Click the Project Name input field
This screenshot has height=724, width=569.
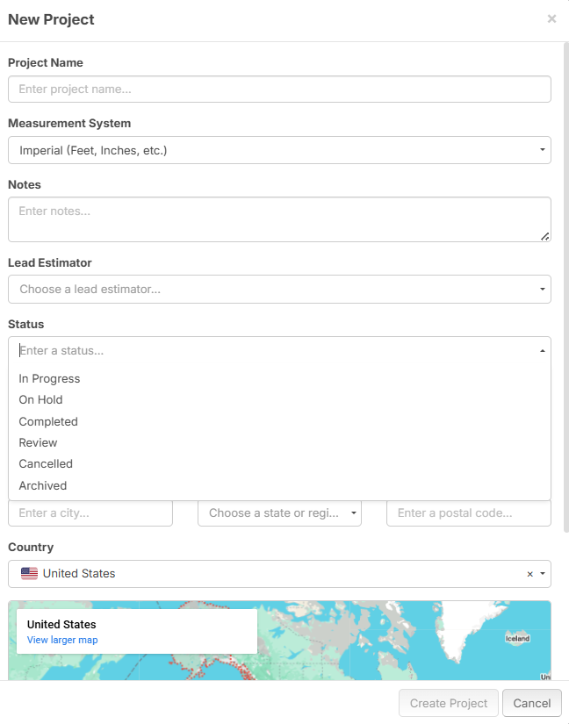pos(279,90)
